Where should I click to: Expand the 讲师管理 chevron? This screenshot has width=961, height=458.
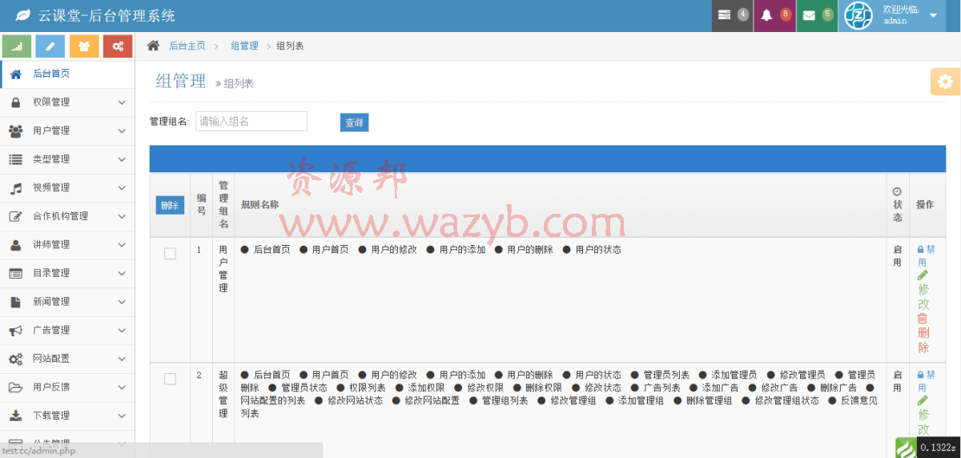click(122, 245)
